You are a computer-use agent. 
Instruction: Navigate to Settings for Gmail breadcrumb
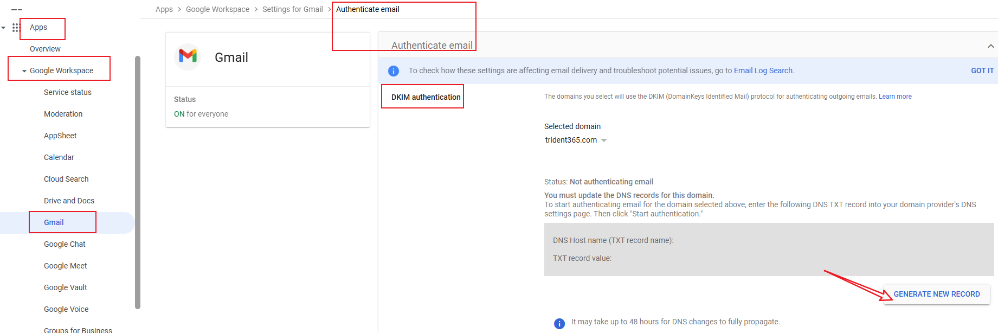pos(292,9)
